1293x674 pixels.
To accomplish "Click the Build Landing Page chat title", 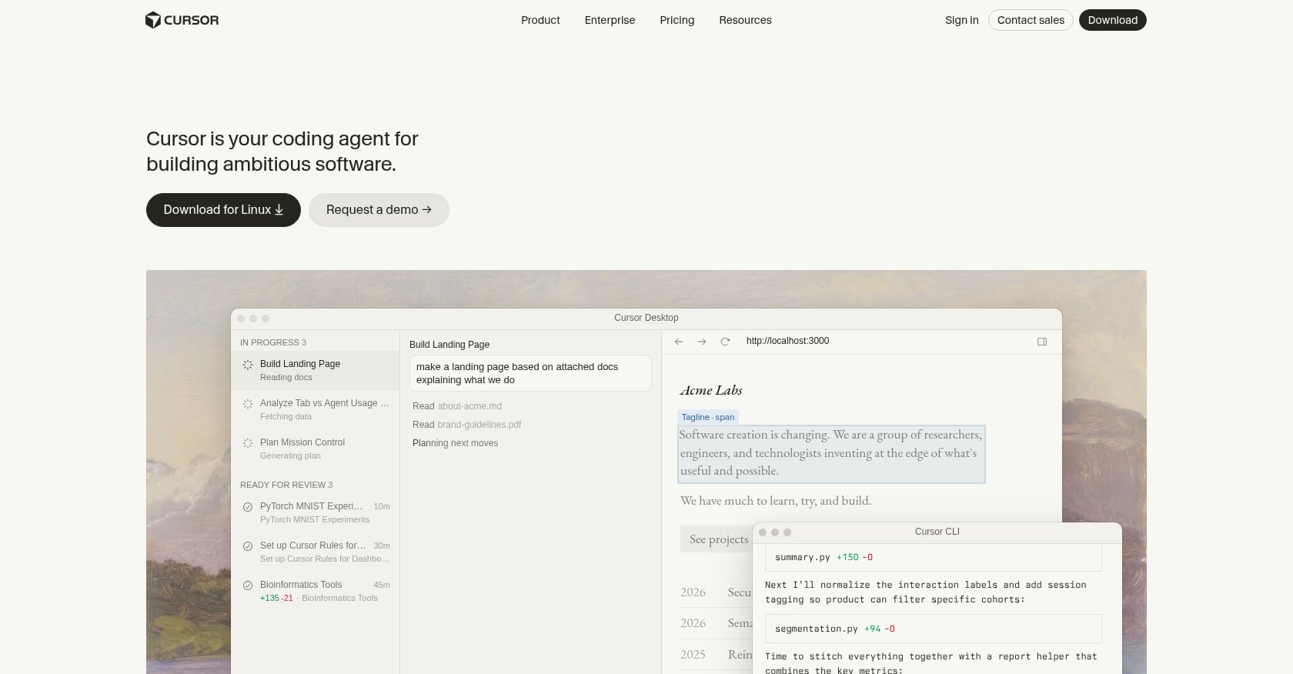I will tap(449, 345).
